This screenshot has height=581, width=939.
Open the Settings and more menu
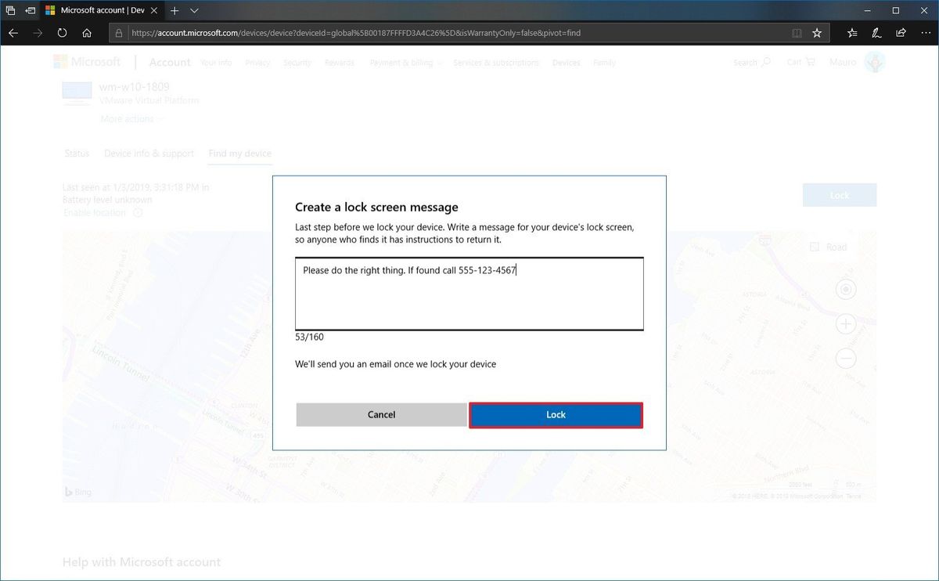point(926,33)
